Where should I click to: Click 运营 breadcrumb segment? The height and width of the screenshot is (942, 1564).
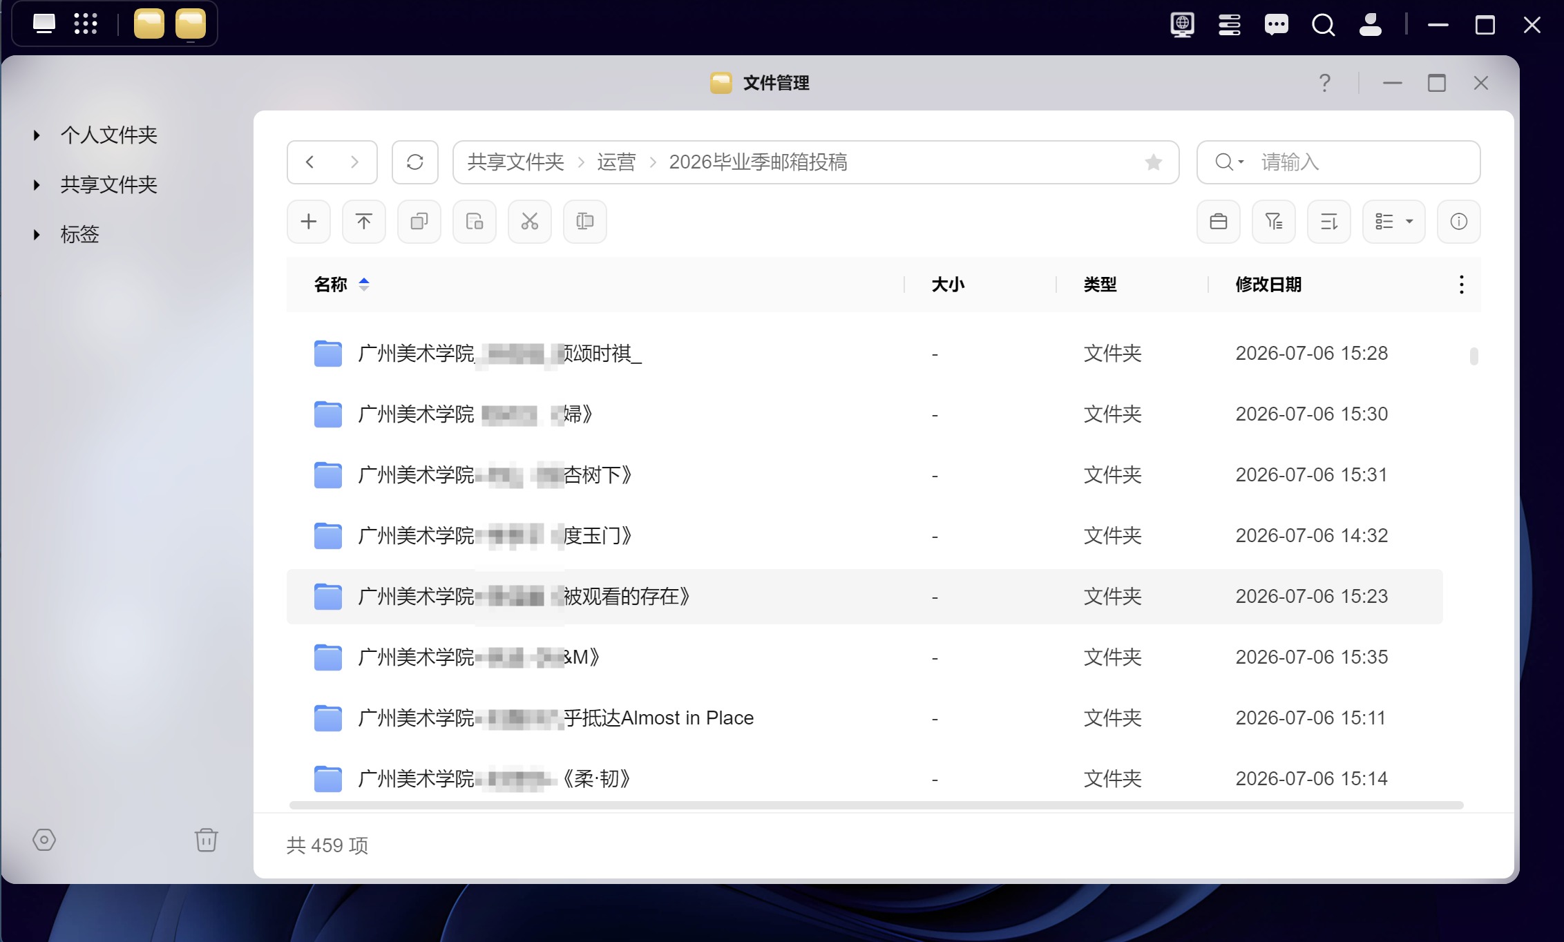click(616, 162)
